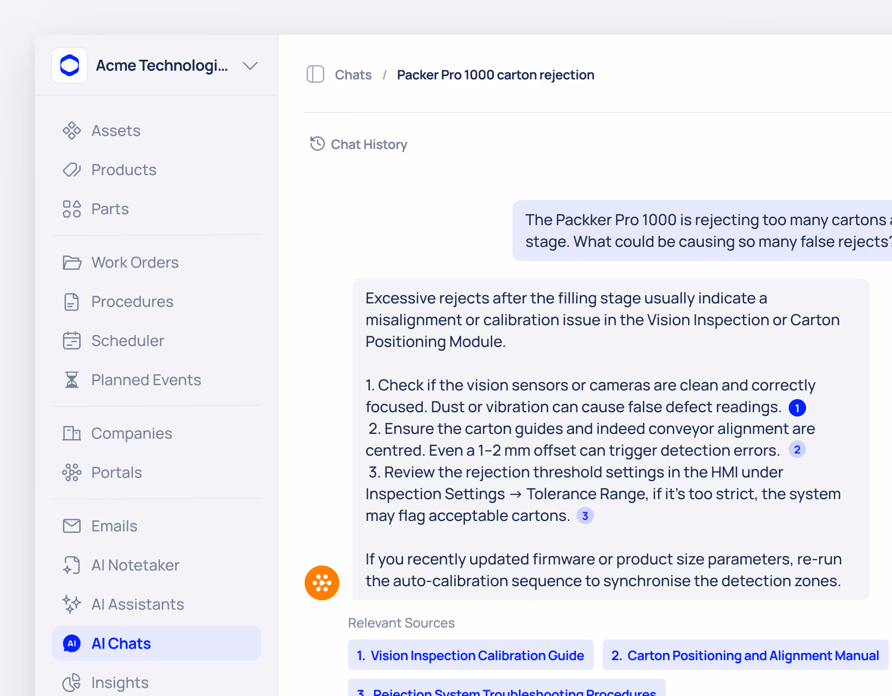Click the Work Orders folder icon
Screen dimensions: 892x696
click(72, 263)
